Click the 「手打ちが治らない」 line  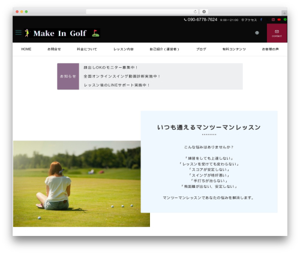click(209, 181)
